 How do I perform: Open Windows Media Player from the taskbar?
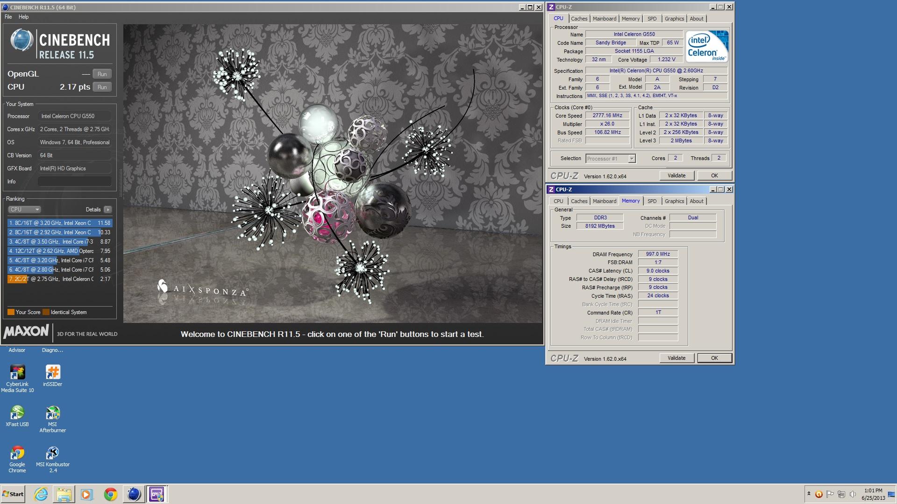[x=87, y=494]
